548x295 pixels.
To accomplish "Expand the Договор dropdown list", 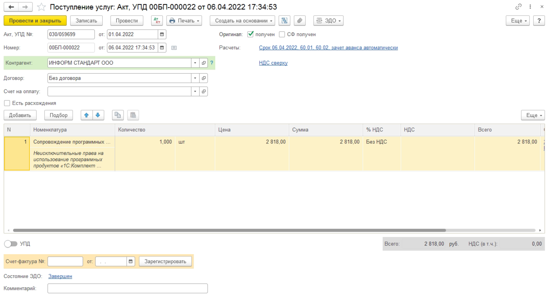I will tap(195, 78).
